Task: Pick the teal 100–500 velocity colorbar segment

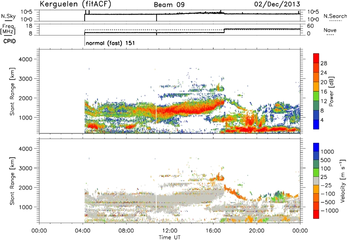Action: [x=316, y=164]
